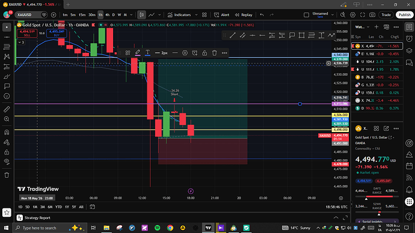Expand the Watchlist name dropdown

click(x=368, y=27)
